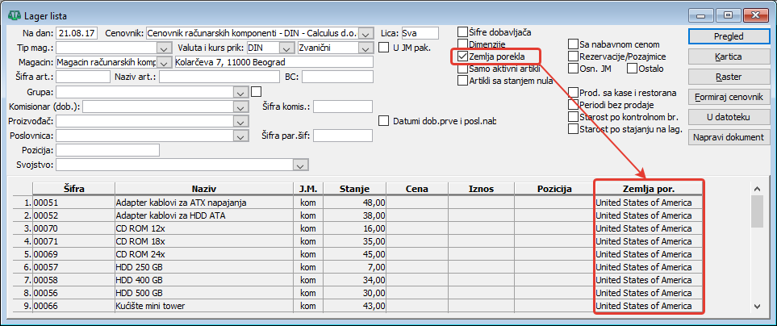Screen dimensions: 777x326
Task: Click the J.M. column header
Action: click(308, 189)
